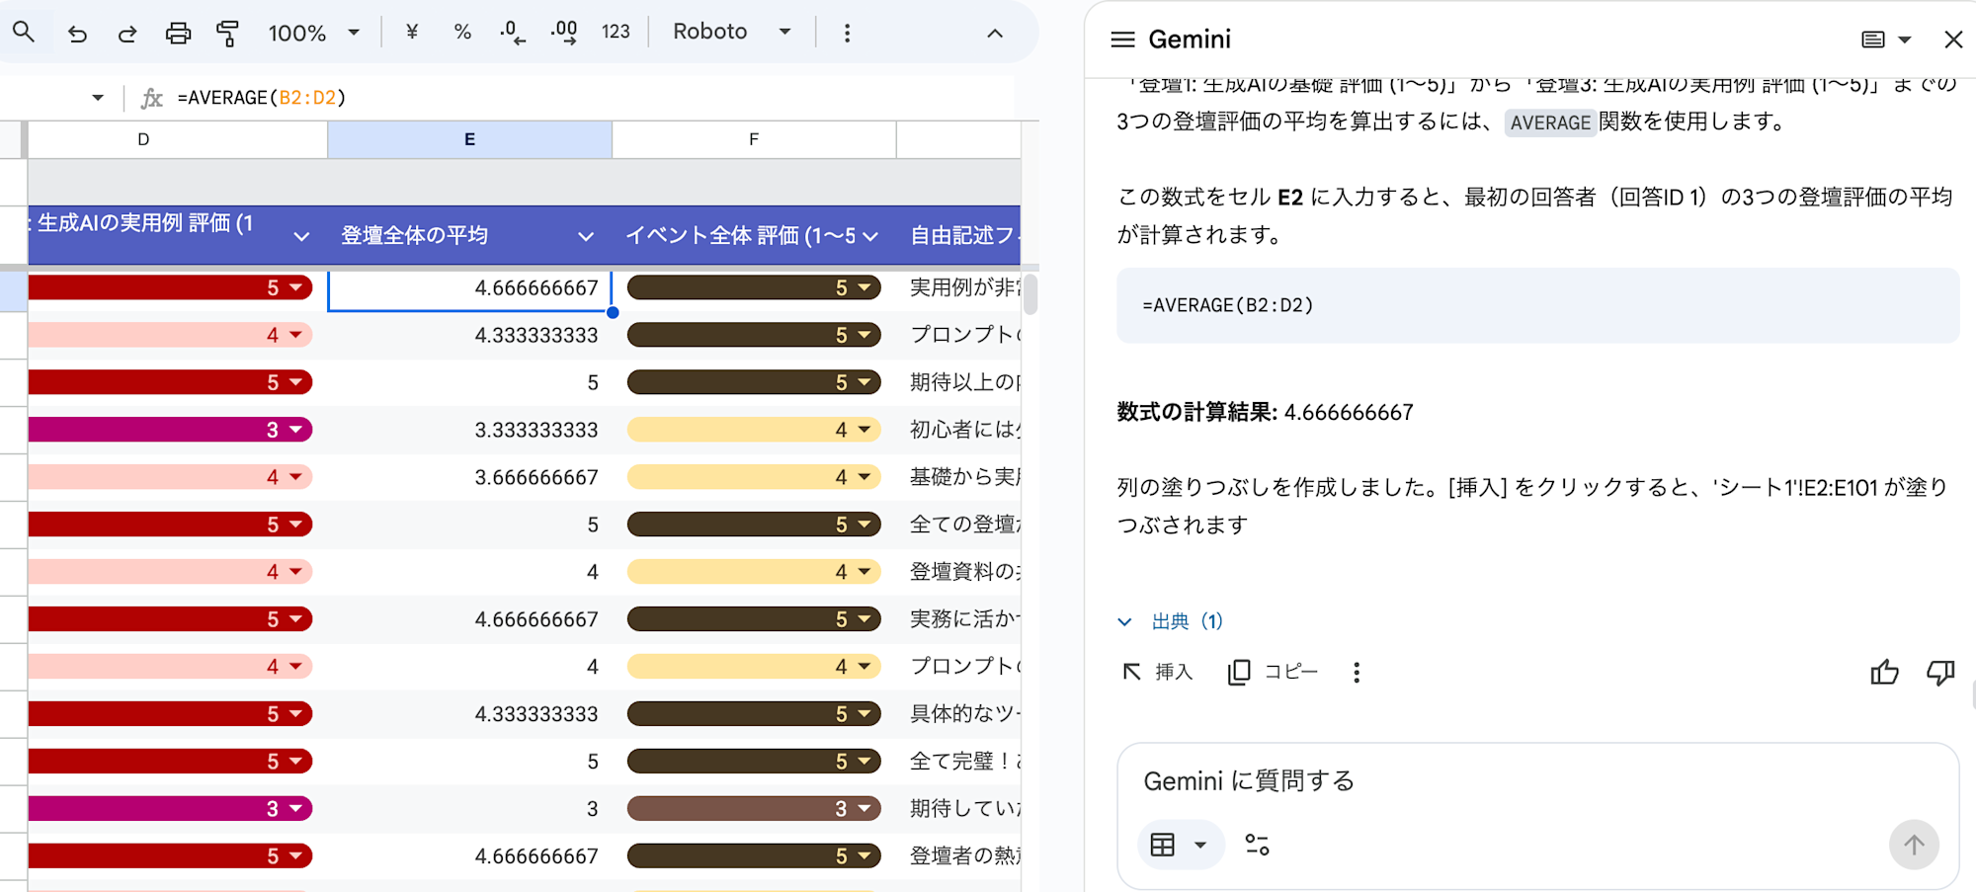
Task: Click thumbs up on Gemini response
Action: (1884, 673)
